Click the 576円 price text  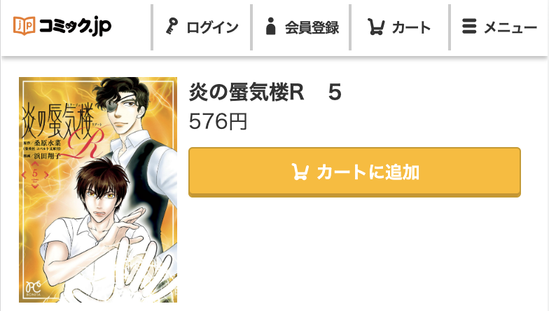tap(218, 121)
